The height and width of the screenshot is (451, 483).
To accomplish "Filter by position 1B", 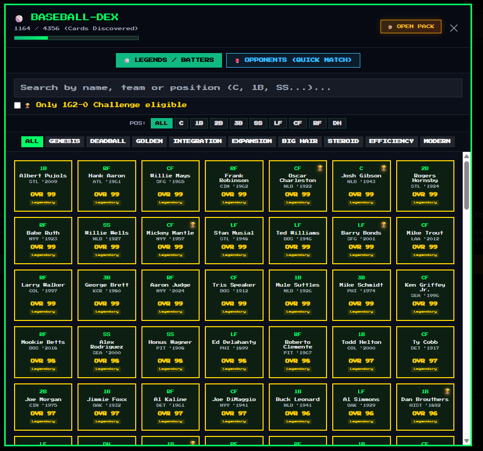I will pyautogui.click(x=199, y=123).
